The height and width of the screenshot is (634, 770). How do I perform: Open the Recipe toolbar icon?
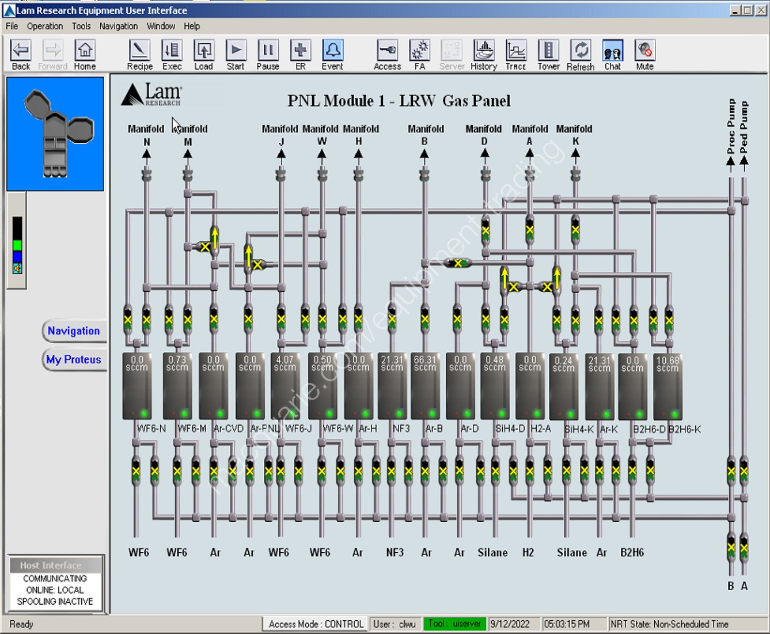pyautogui.click(x=139, y=55)
